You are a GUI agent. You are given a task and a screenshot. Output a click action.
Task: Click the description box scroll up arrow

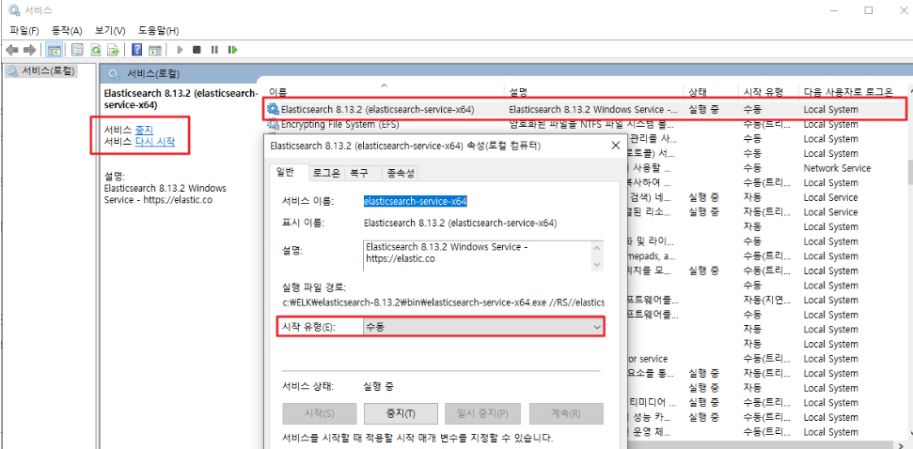[596, 247]
